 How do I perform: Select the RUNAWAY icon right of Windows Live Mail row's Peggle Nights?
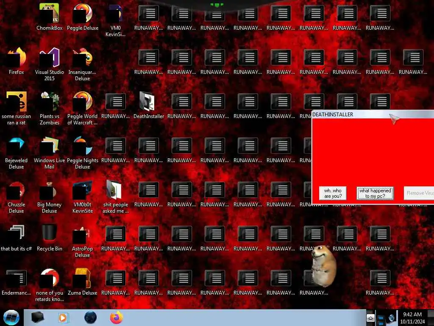(115, 150)
